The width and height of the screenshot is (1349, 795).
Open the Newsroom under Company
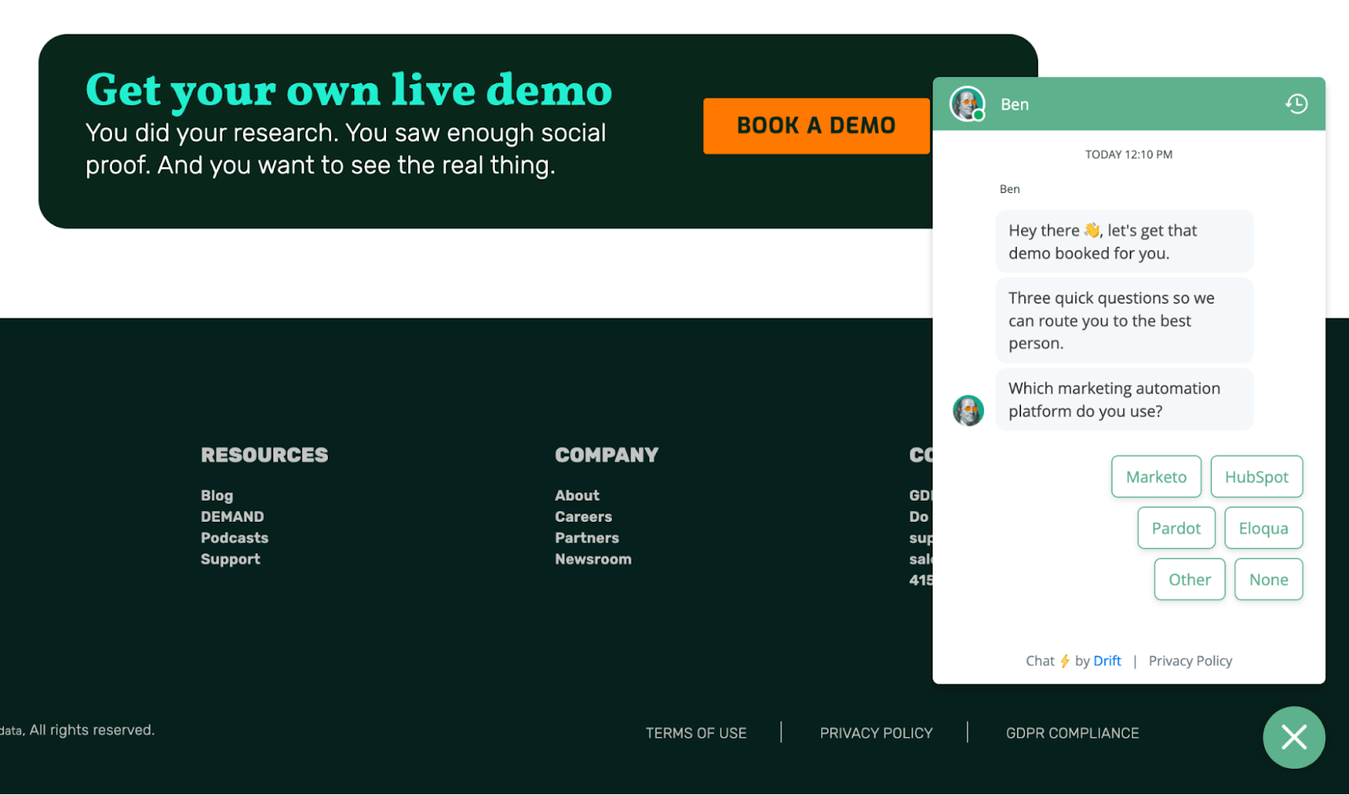[593, 558]
